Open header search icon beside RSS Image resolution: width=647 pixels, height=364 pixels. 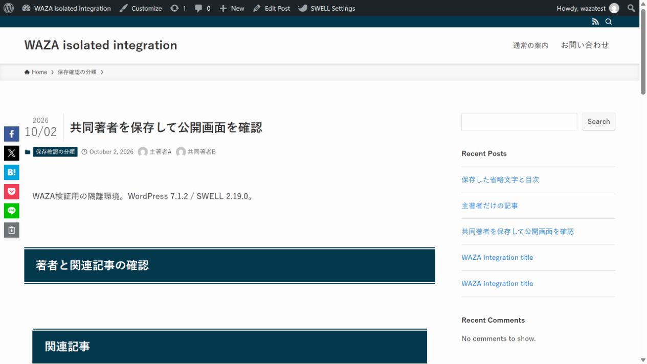coord(609,21)
